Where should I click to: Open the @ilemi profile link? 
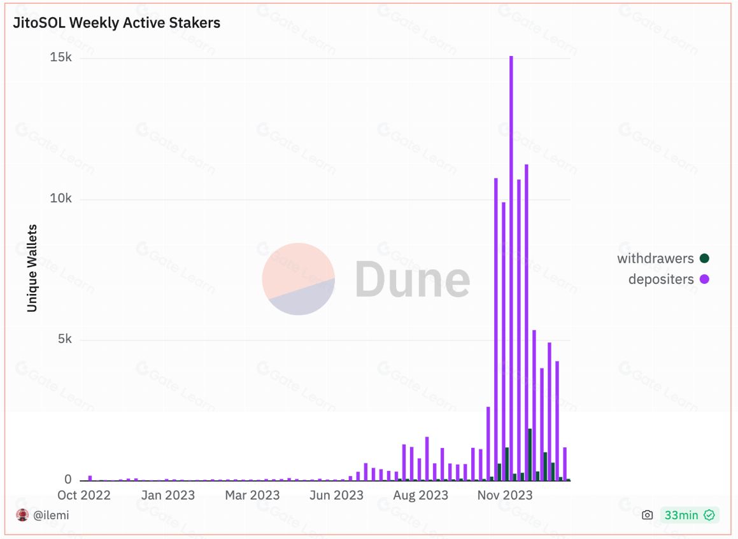click(x=51, y=515)
